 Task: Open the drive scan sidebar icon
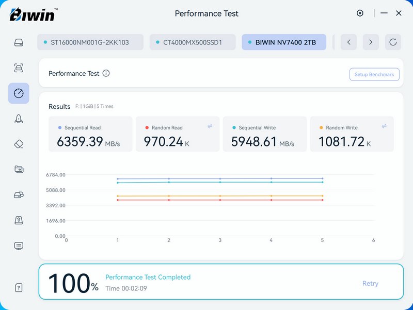[x=19, y=68]
